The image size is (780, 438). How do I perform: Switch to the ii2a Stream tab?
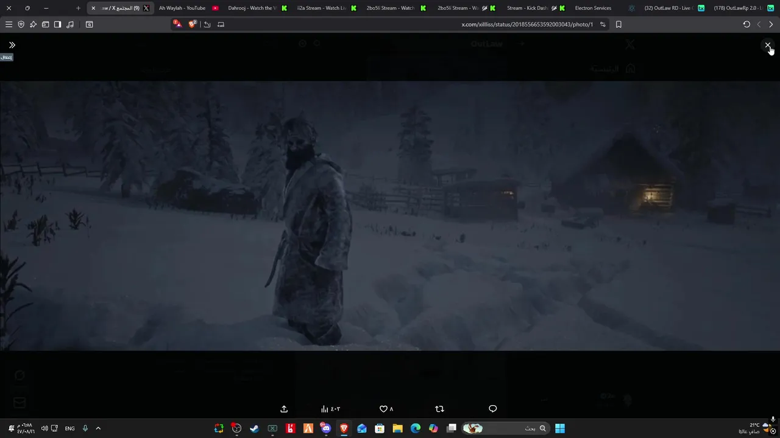(x=327, y=8)
